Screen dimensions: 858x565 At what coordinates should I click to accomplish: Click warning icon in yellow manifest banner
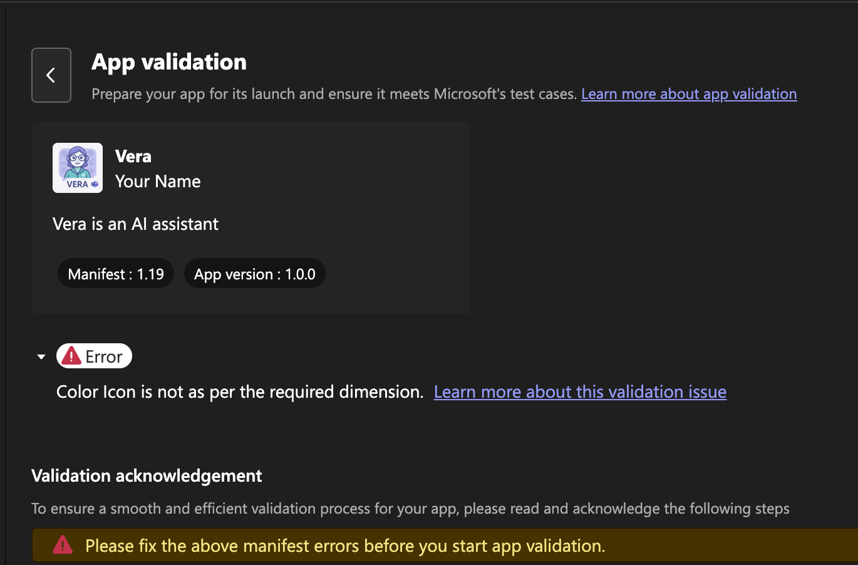(x=63, y=545)
